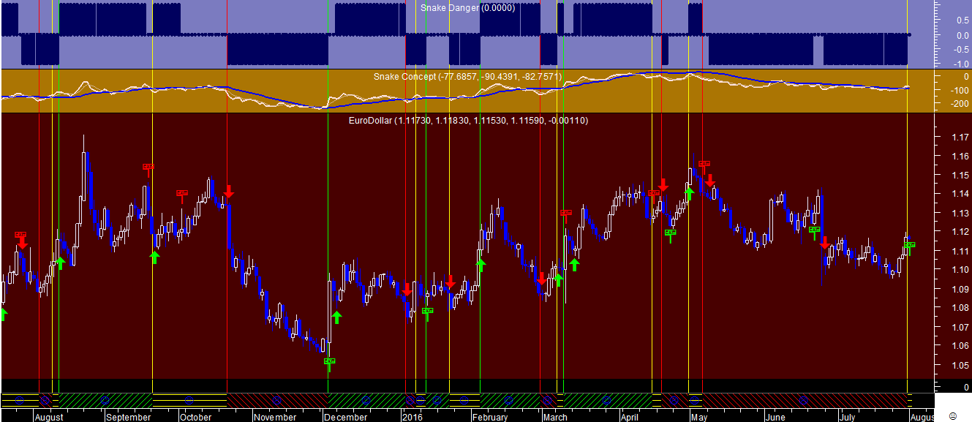Click the Snake Danger indicator title

(x=467, y=8)
